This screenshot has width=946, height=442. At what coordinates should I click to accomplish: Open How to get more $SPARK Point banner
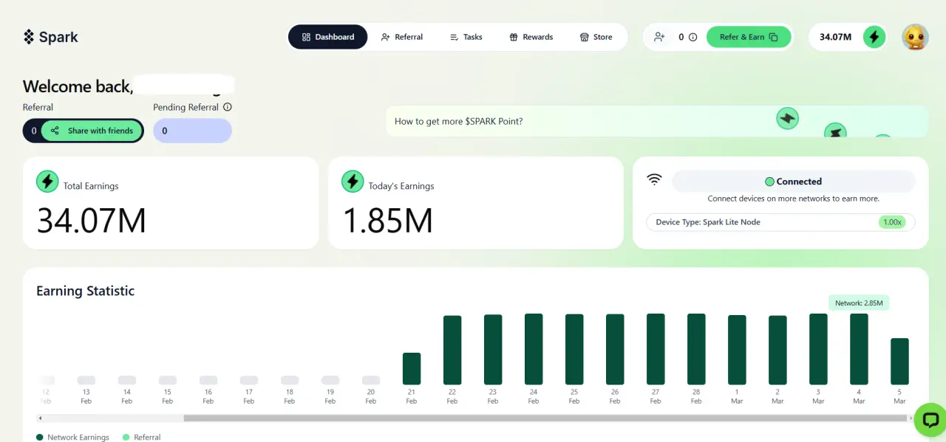(656, 121)
